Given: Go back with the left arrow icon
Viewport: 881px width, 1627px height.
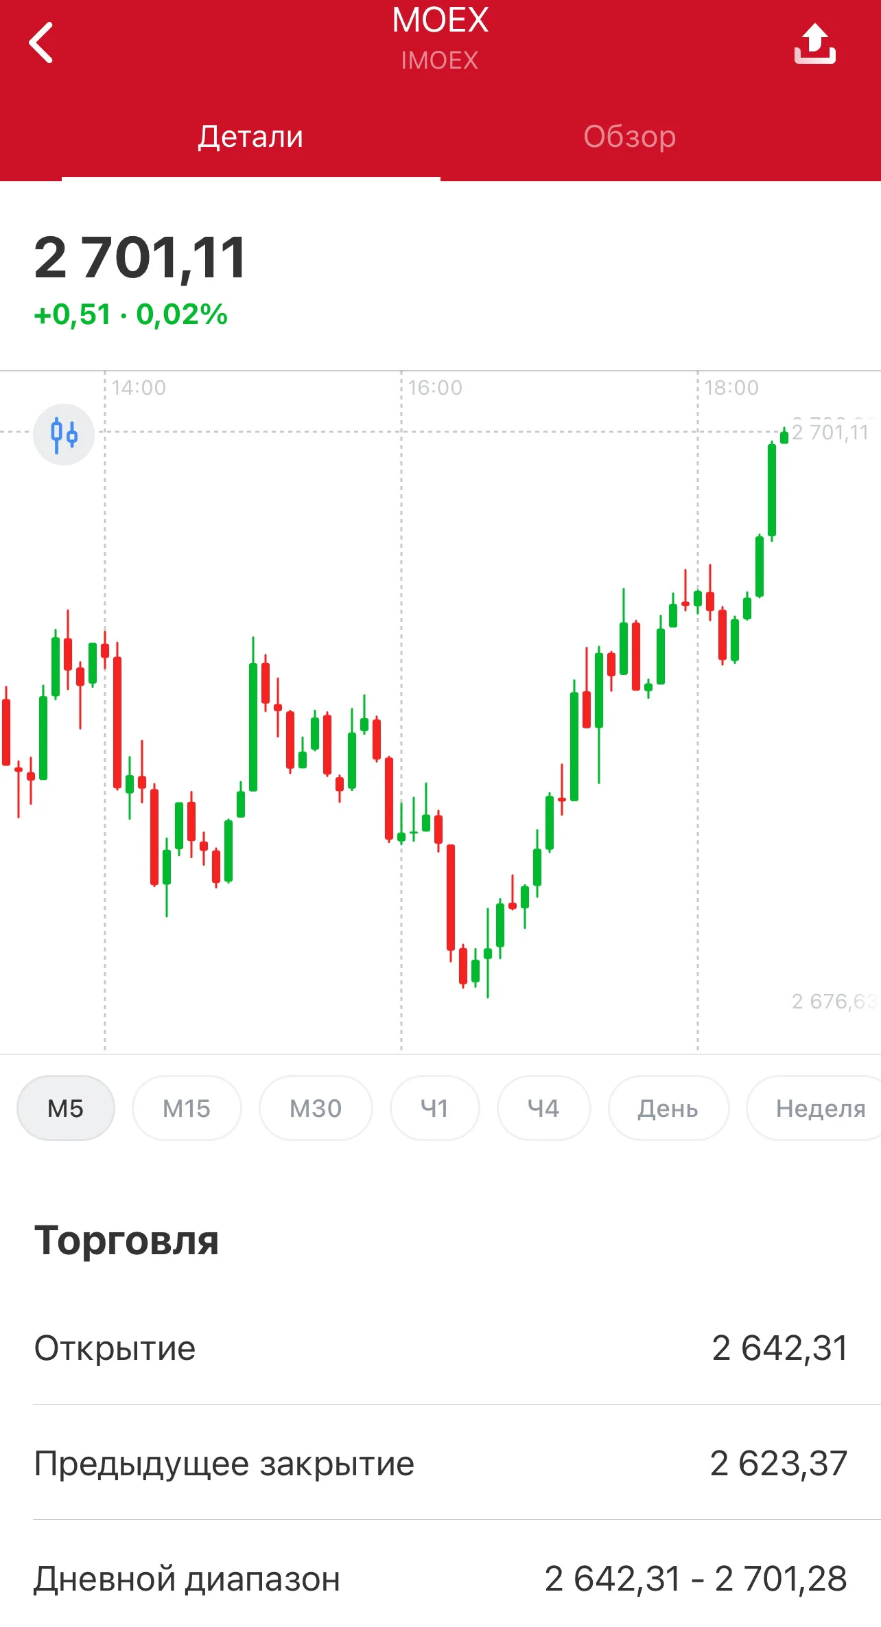Looking at the screenshot, I should tap(41, 43).
